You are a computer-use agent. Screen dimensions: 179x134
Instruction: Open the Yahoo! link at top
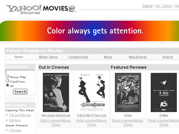click(x=147, y=6)
